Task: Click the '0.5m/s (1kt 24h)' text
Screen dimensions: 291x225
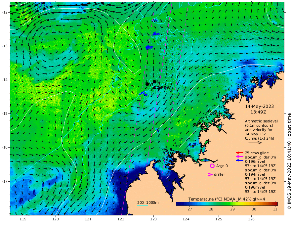Action: (x=260, y=138)
